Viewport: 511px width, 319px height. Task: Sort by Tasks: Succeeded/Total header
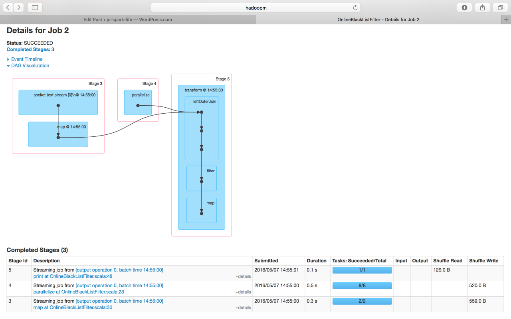click(359, 261)
